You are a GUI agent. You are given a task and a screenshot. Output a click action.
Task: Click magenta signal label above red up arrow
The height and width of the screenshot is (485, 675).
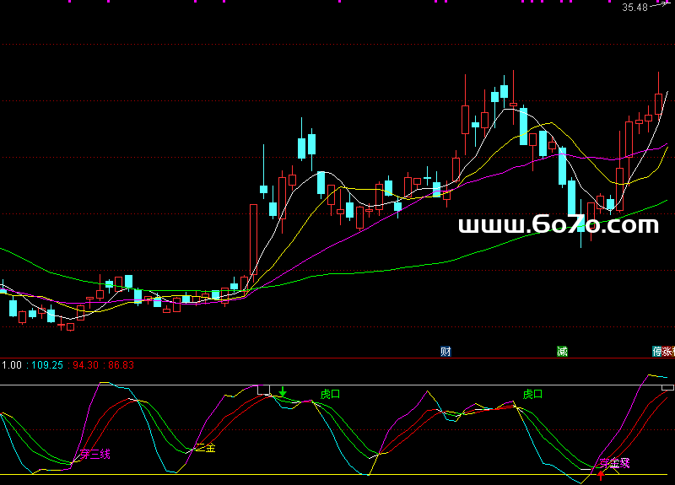tap(615, 462)
